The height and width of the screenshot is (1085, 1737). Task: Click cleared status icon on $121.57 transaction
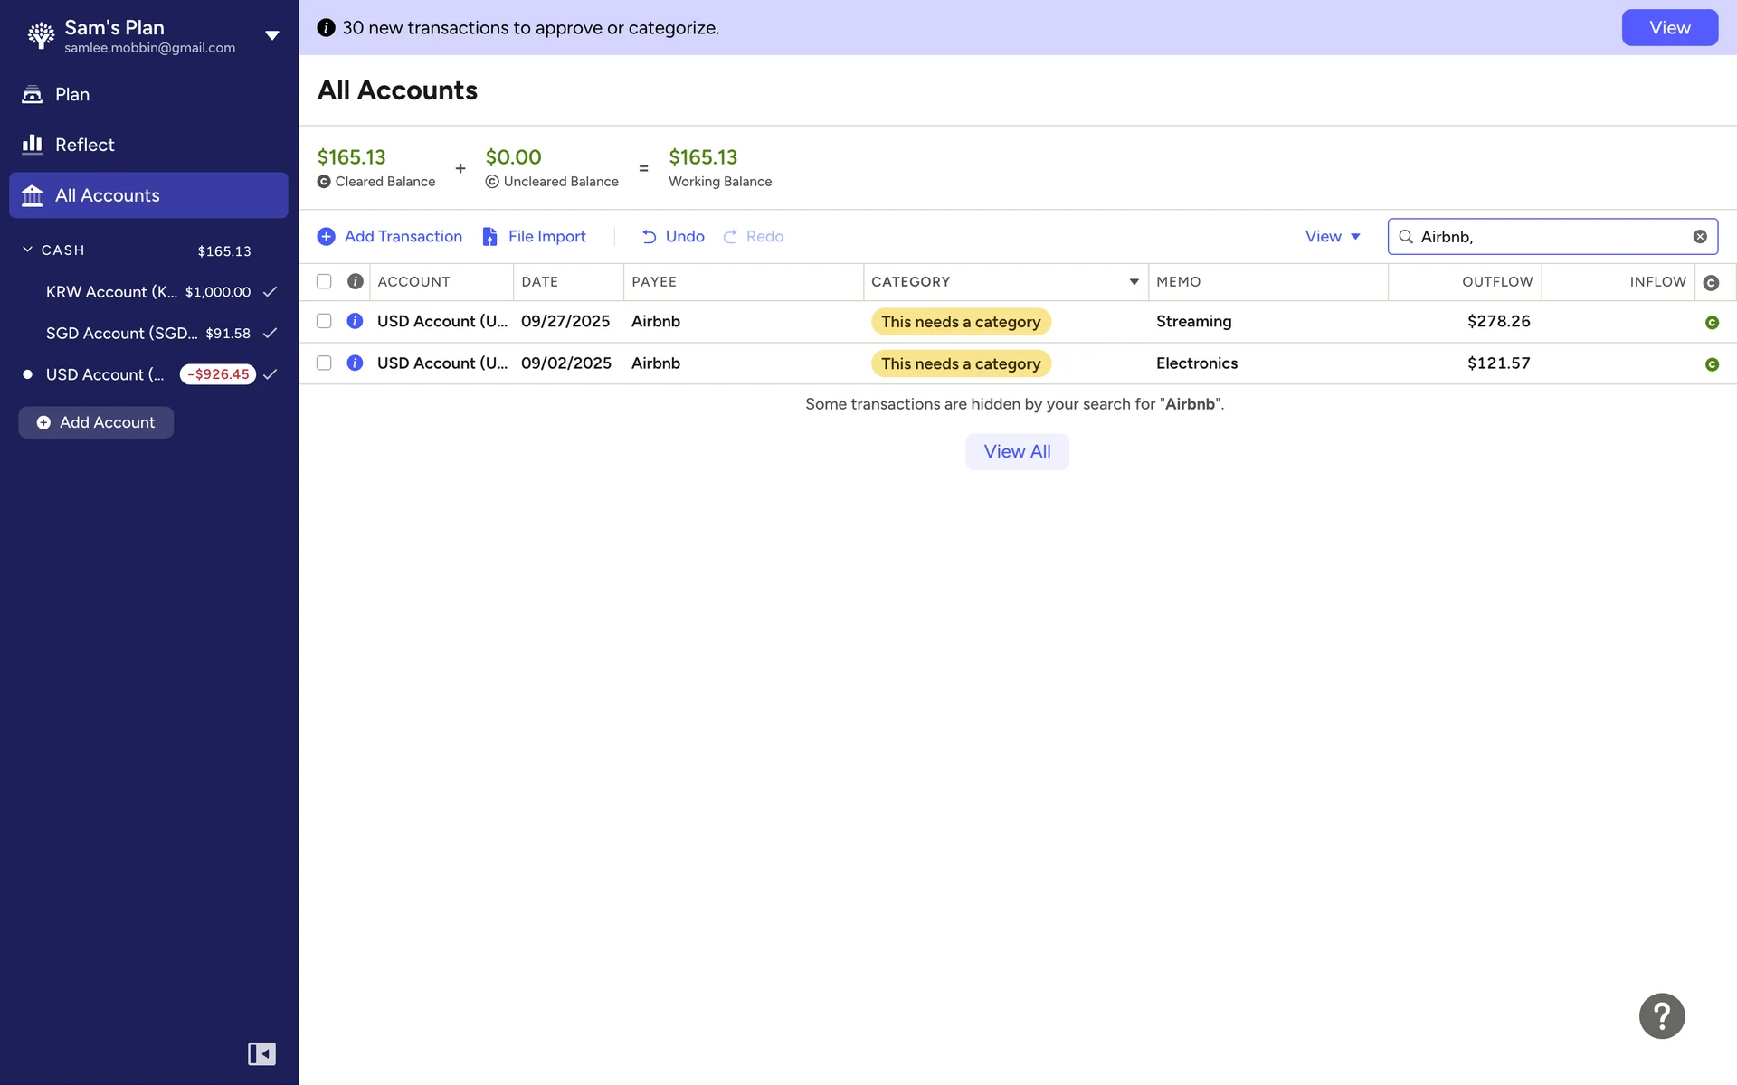click(x=1711, y=364)
